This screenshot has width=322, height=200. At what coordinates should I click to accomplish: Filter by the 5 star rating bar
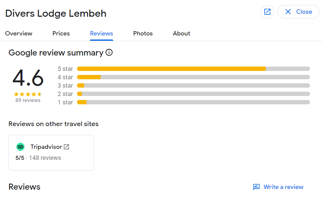point(193,69)
